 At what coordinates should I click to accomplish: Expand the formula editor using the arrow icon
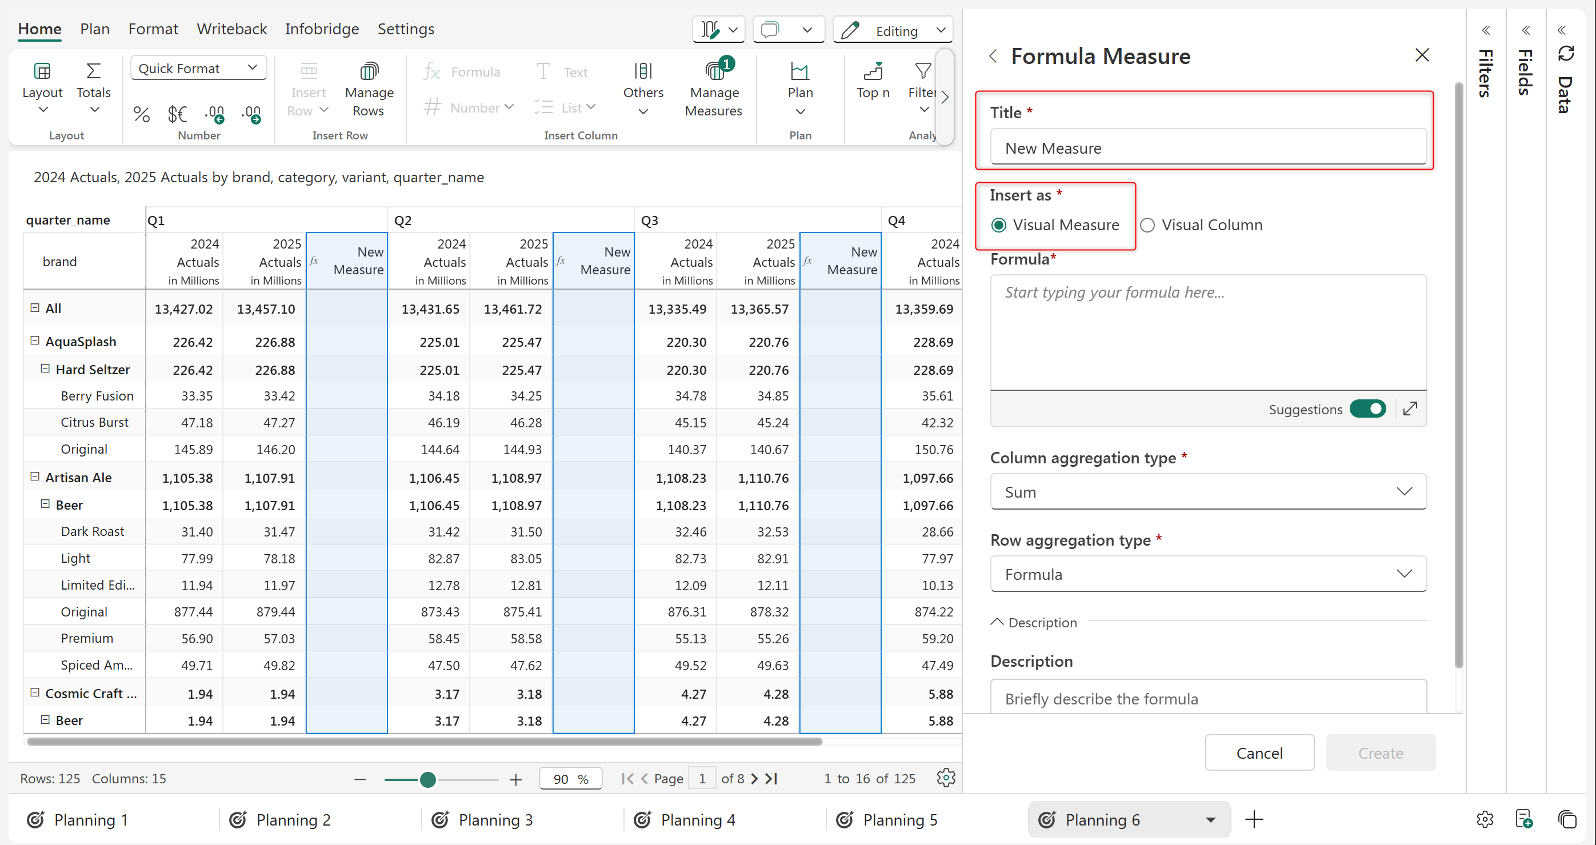point(1410,409)
